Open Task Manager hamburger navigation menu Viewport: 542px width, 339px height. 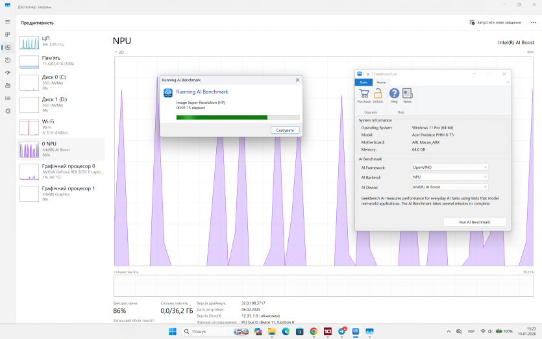tap(8, 22)
